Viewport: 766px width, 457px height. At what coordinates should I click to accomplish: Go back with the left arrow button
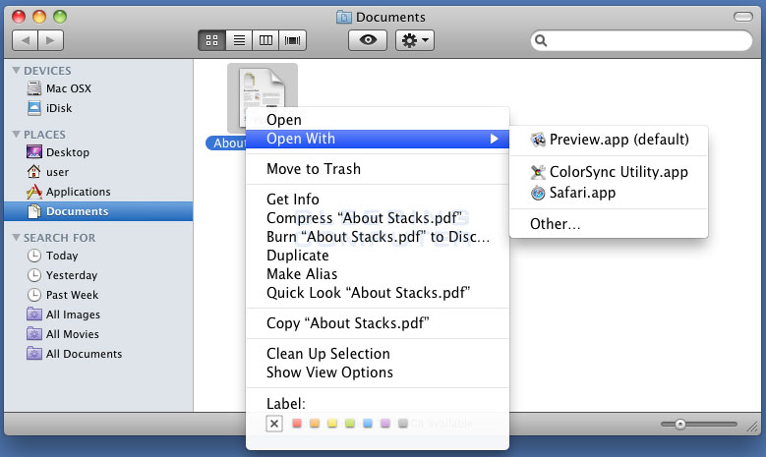click(x=25, y=40)
